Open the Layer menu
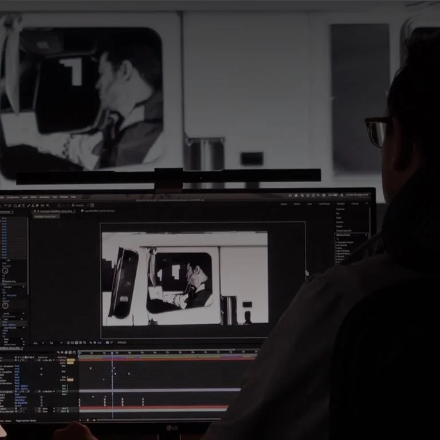Screen dimensions: 440x440 pyautogui.click(x=25, y=197)
